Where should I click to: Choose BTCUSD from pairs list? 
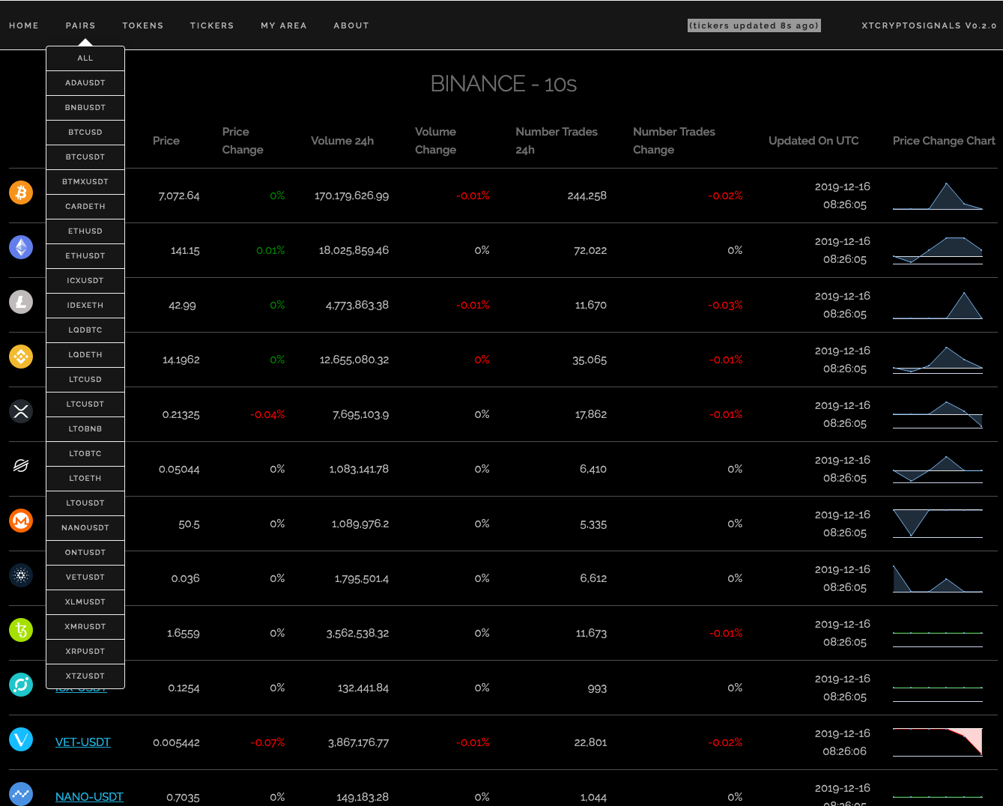tap(85, 133)
